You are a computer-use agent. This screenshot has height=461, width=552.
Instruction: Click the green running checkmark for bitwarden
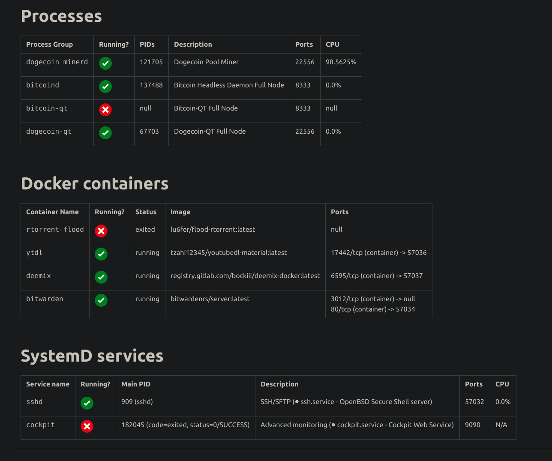pos(101,300)
